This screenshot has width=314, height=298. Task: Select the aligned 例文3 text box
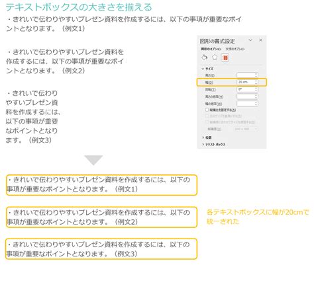coord(101,249)
